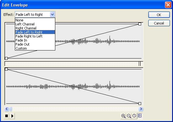Select Fade In effect
Viewport: 173px width, 122px height.
(x=35, y=40)
